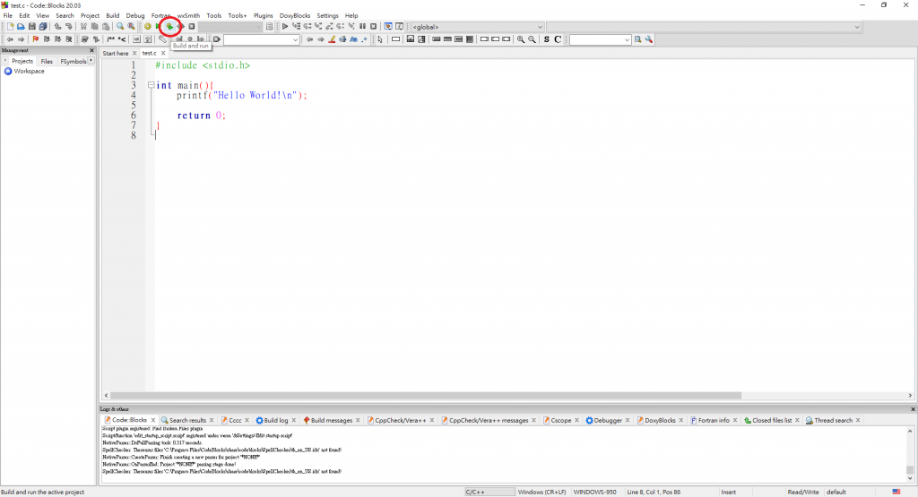The width and height of the screenshot is (918, 497).
Task: Start debugger with Debug/Continue arrow
Action: (285, 27)
